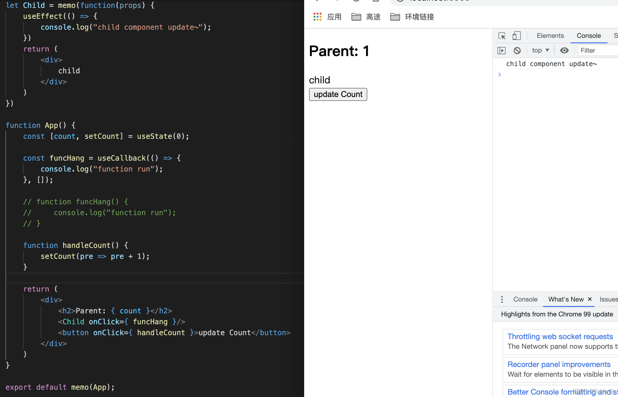Show the console sidebar panel icon
Viewport: 618px width, 397px height.
coord(501,50)
